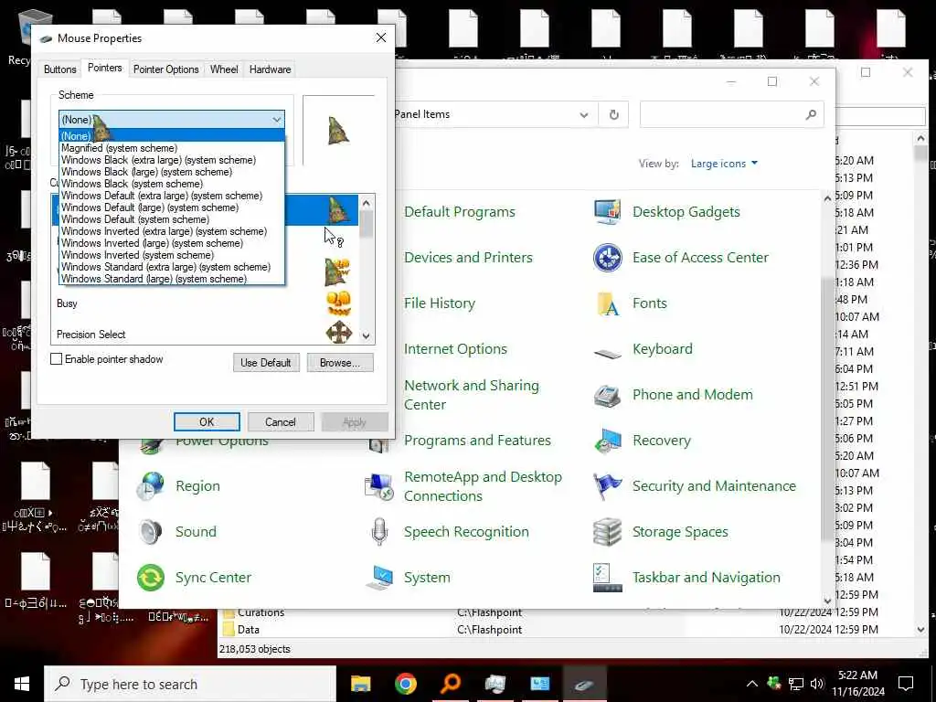936x702 pixels.
Task: Open the Recovery icon
Action: pos(608,441)
